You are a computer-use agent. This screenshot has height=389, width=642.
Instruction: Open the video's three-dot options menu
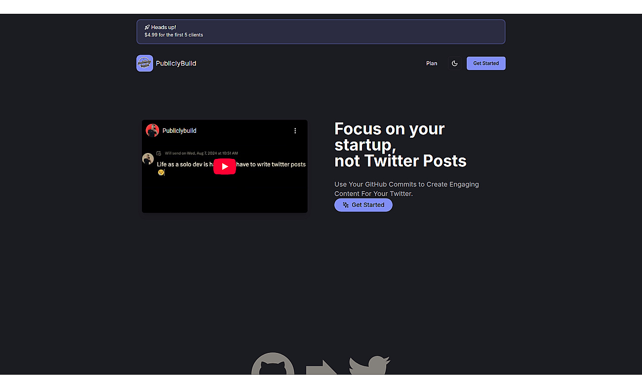[295, 131]
